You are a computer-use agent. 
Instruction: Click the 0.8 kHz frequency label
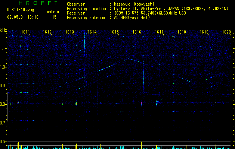tap(3, 104)
